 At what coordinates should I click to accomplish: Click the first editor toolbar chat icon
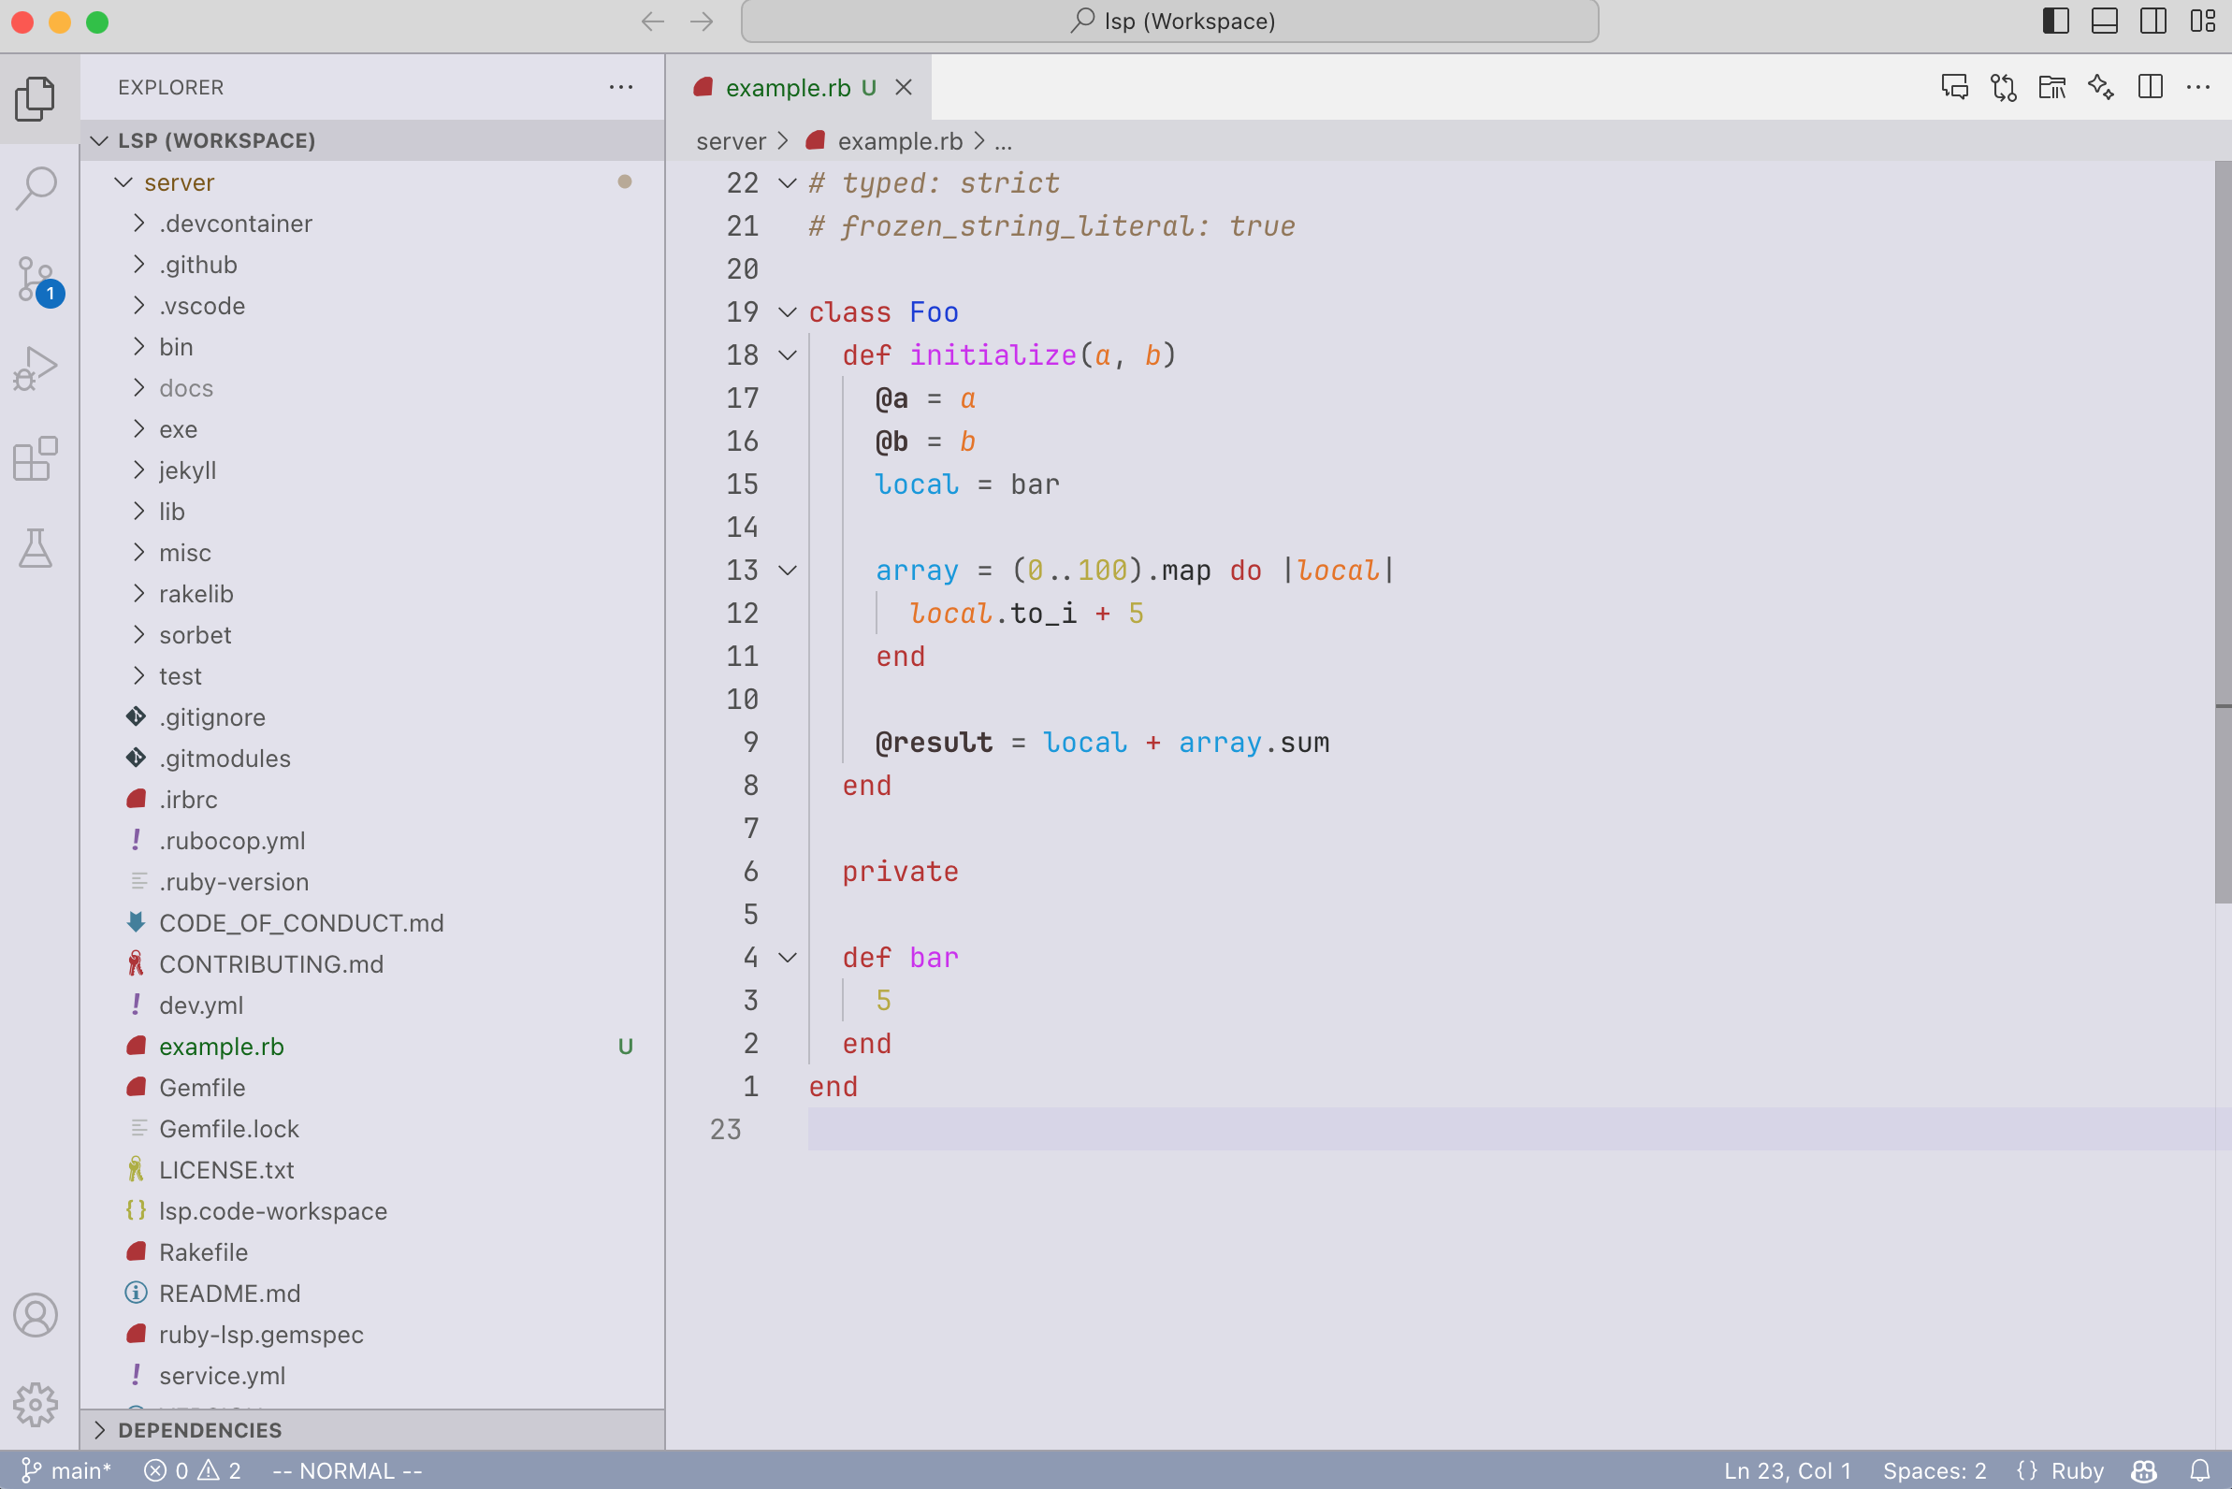tap(1955, 87)
